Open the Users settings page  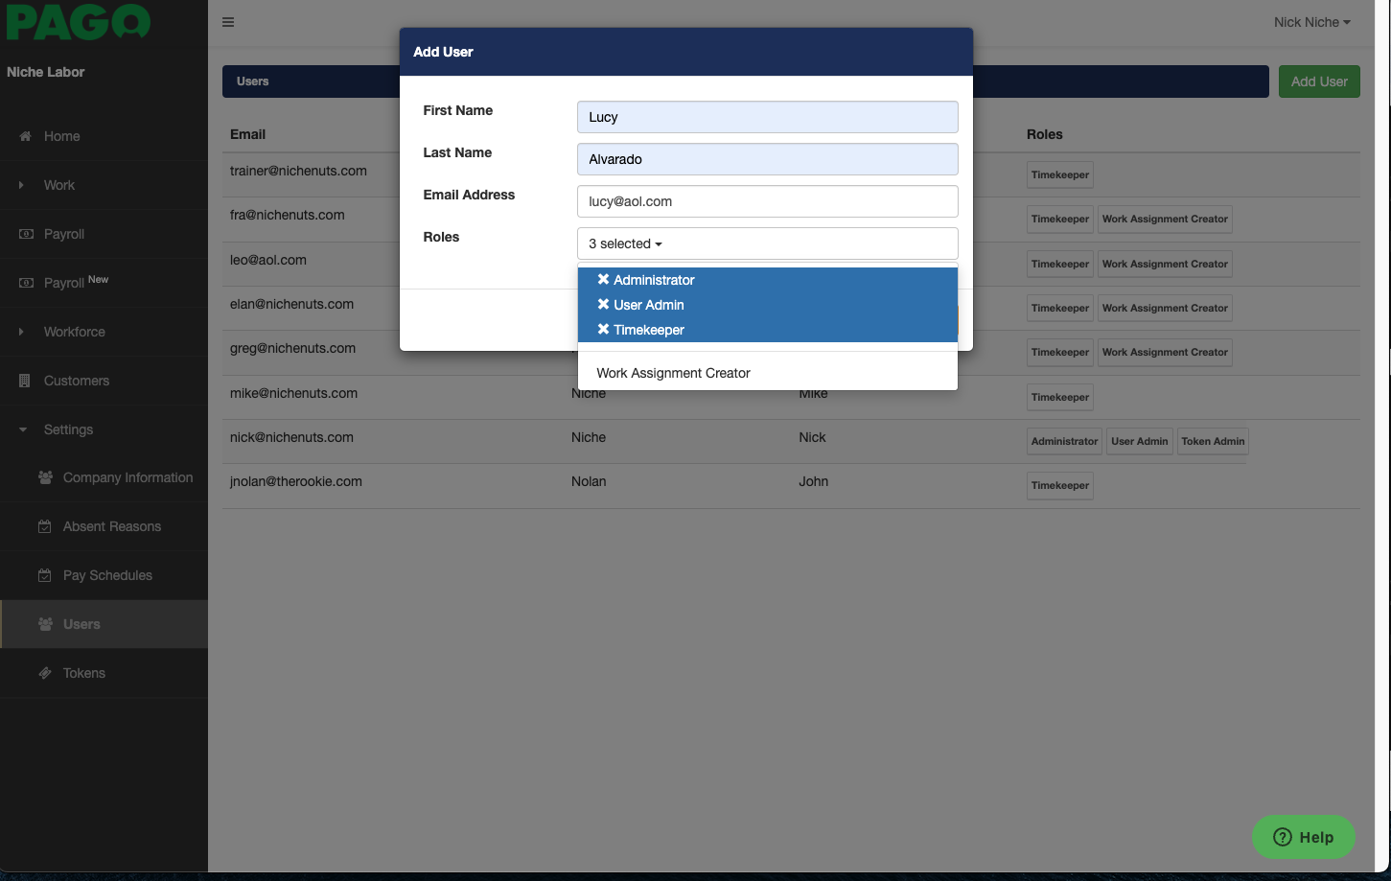pos(81,624)
